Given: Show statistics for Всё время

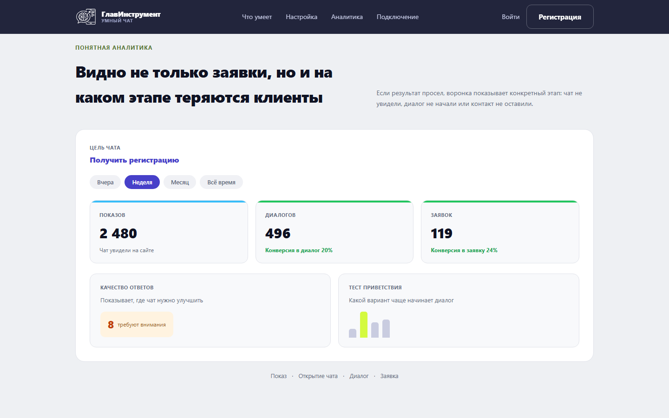Looking at the screenshot, I should click(x=221, y=182).
